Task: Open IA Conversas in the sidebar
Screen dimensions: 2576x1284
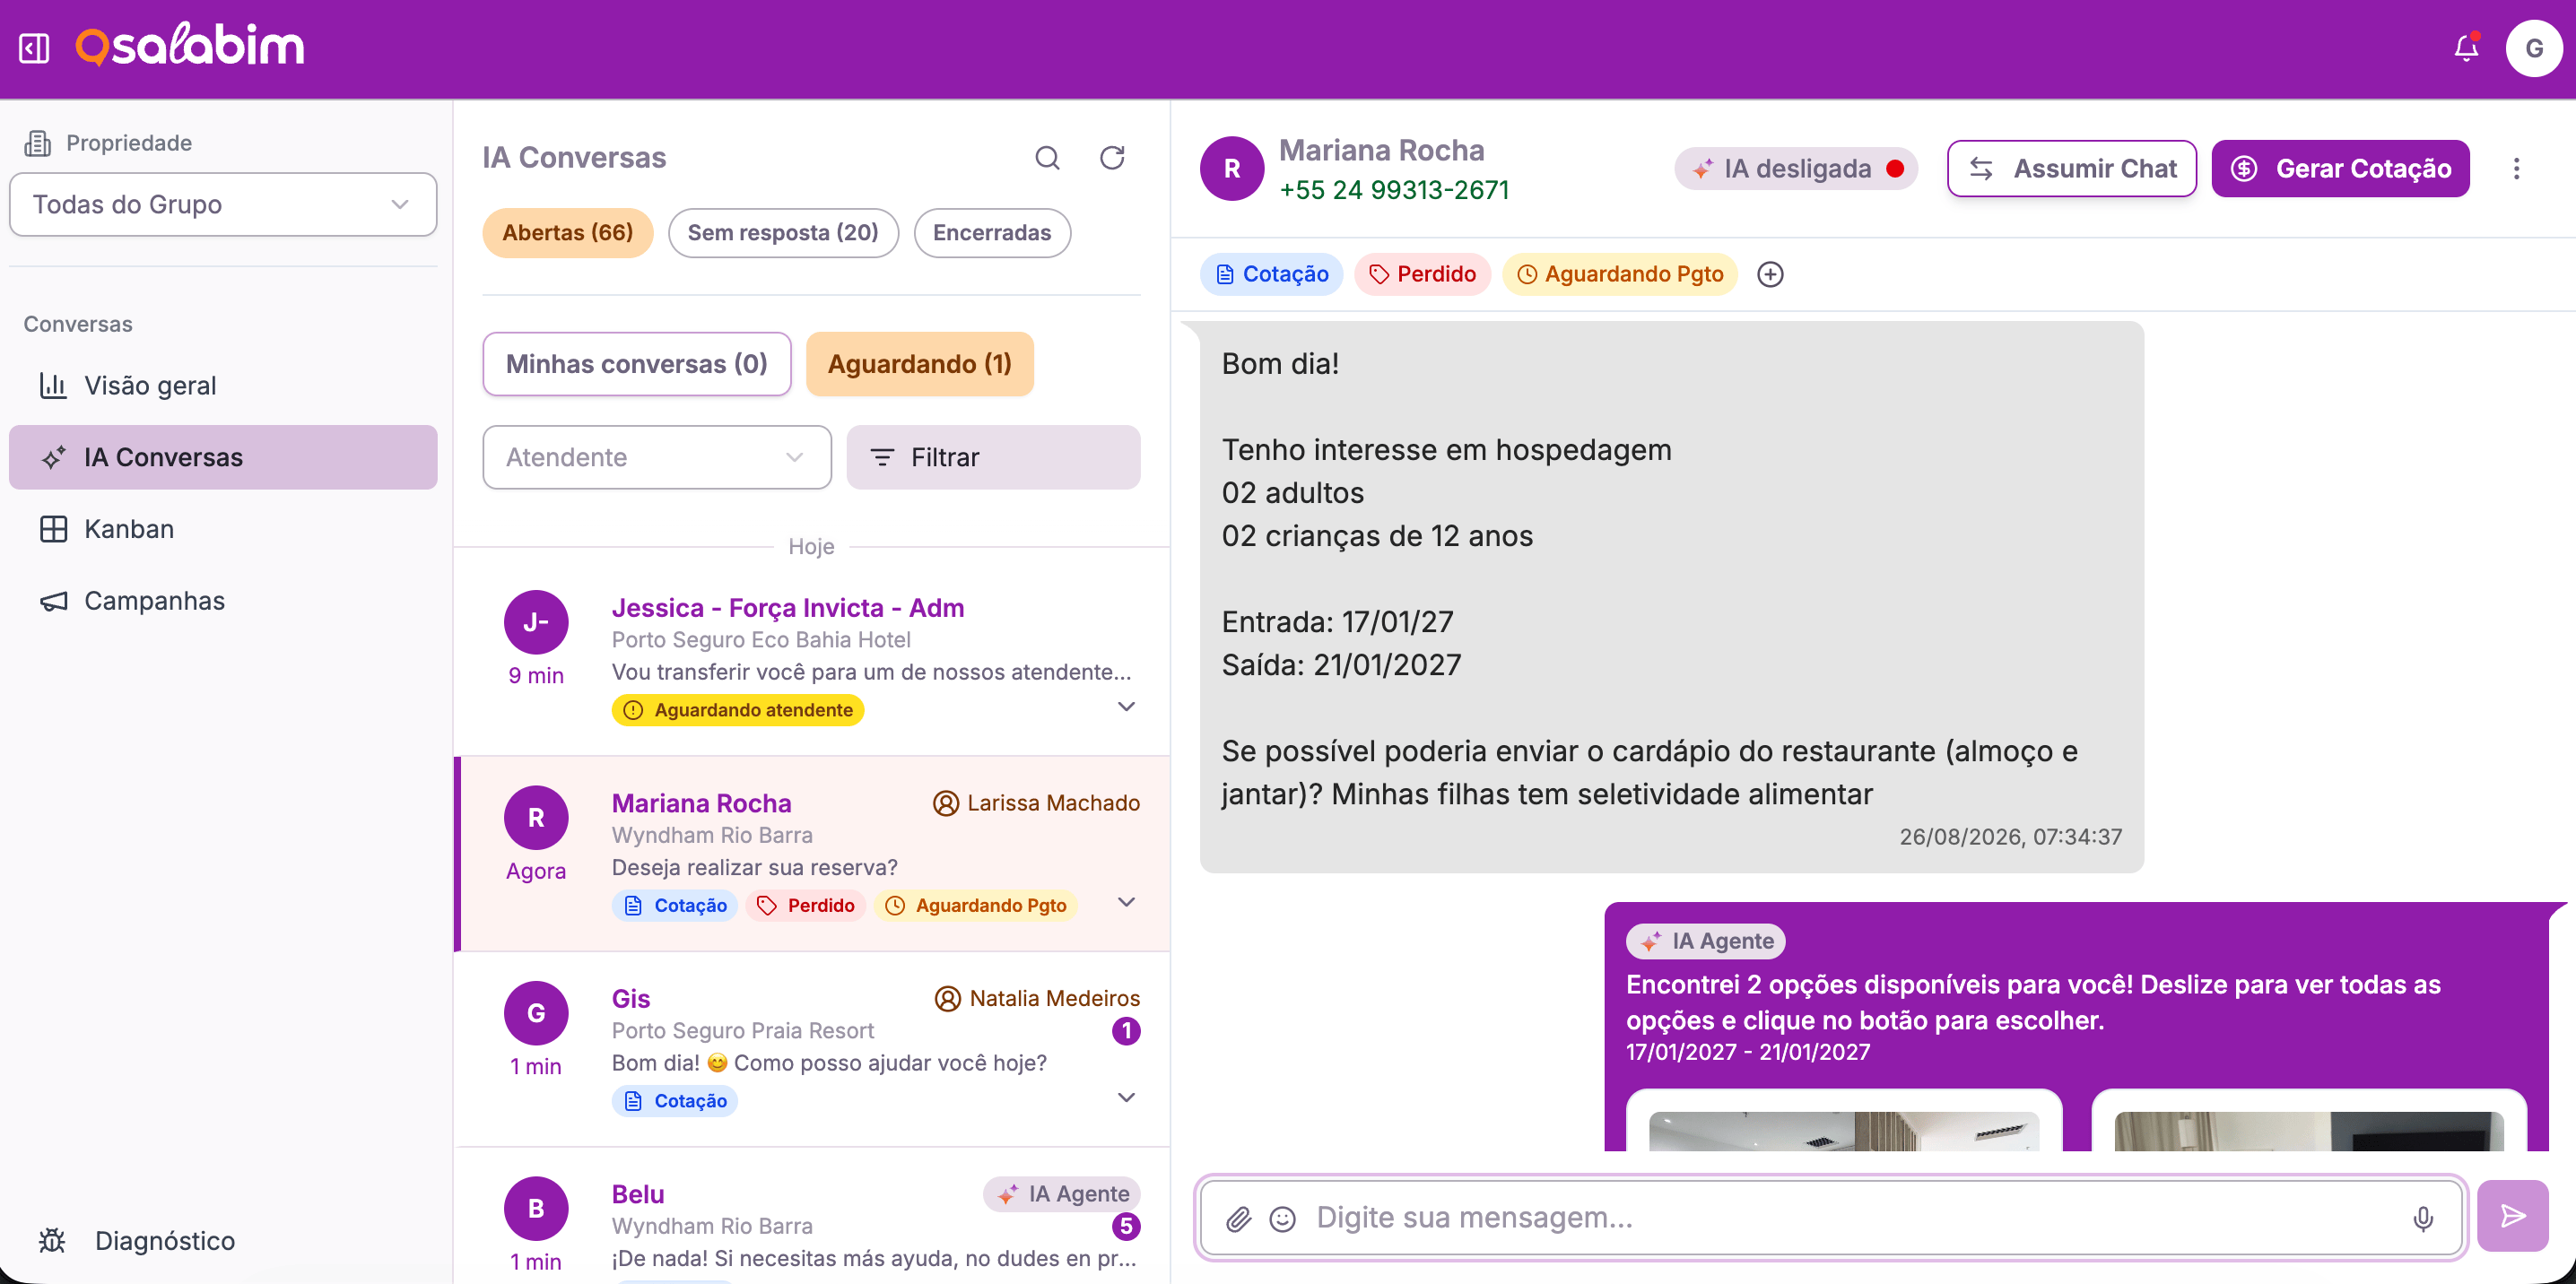Action: (x=223, y=457)
